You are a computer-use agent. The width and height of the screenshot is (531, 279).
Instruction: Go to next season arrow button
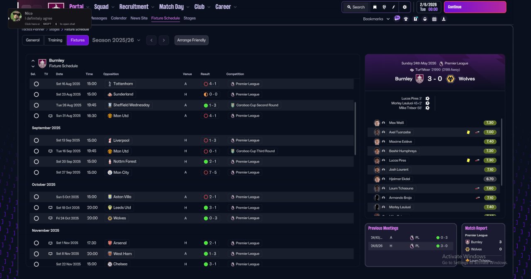pos(164,40)
